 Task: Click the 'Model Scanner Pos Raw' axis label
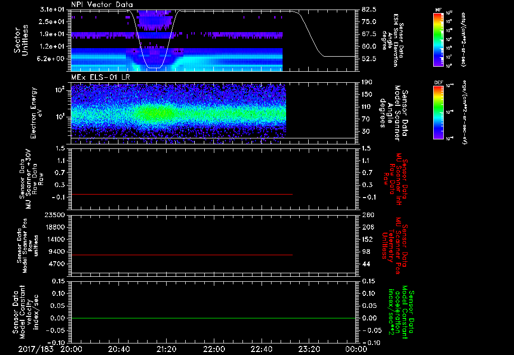pos(28,246)
